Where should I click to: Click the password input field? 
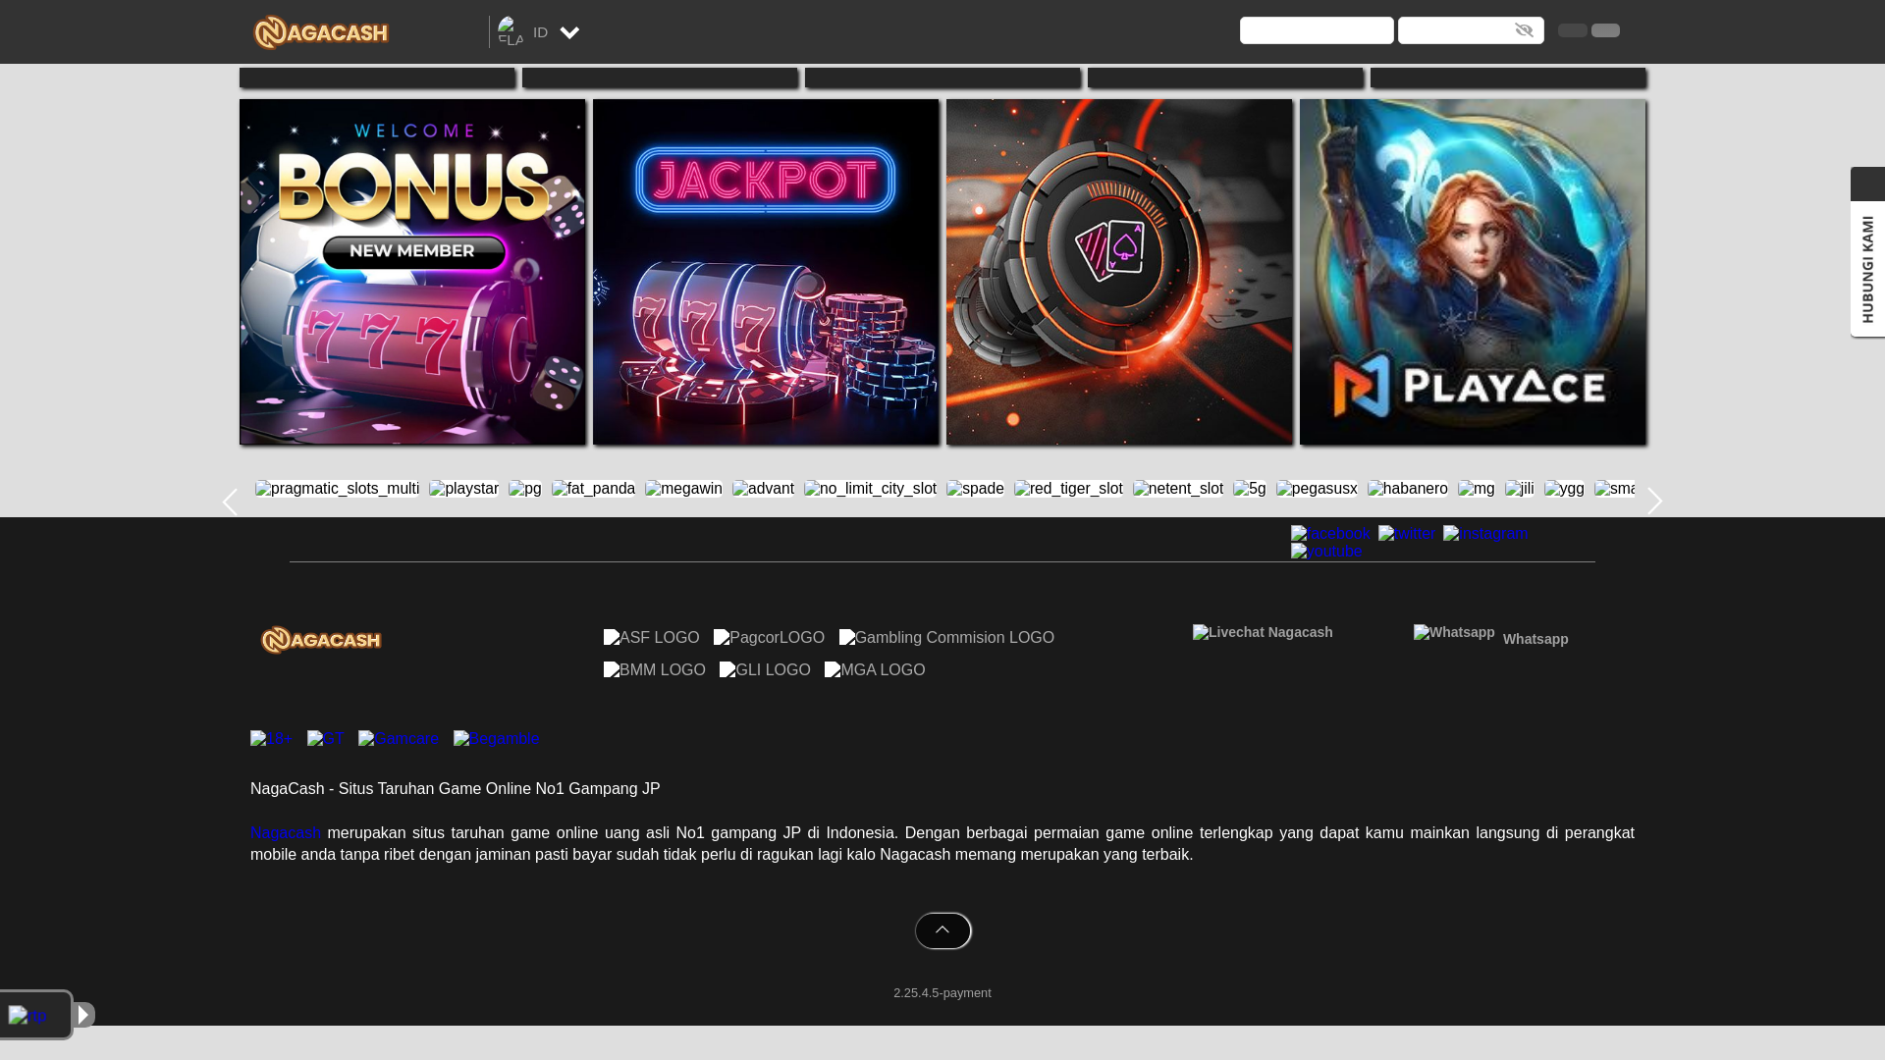point(1471,30)
